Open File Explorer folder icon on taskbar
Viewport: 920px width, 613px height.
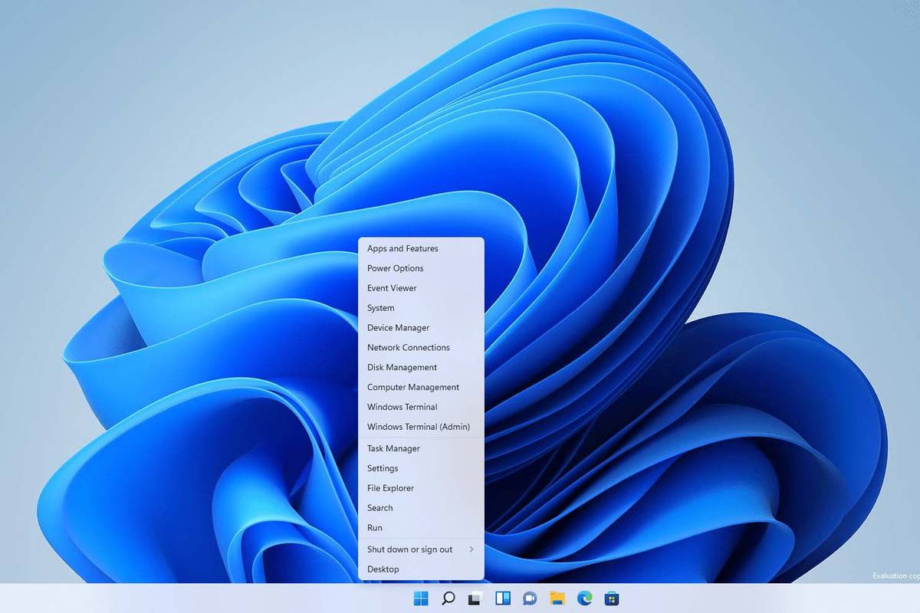(557, 598)
